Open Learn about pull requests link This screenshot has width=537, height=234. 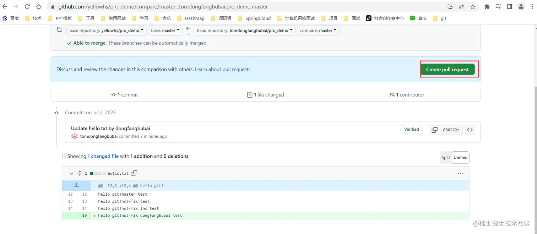click(223, 69)
